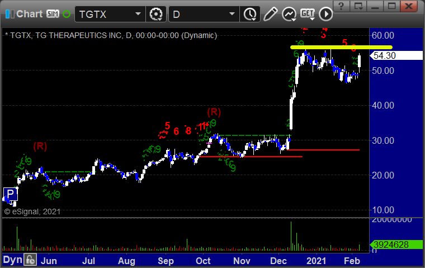The image size is (425, 268).
Task: Click the GET studies download icon
Action: [308, 14]
